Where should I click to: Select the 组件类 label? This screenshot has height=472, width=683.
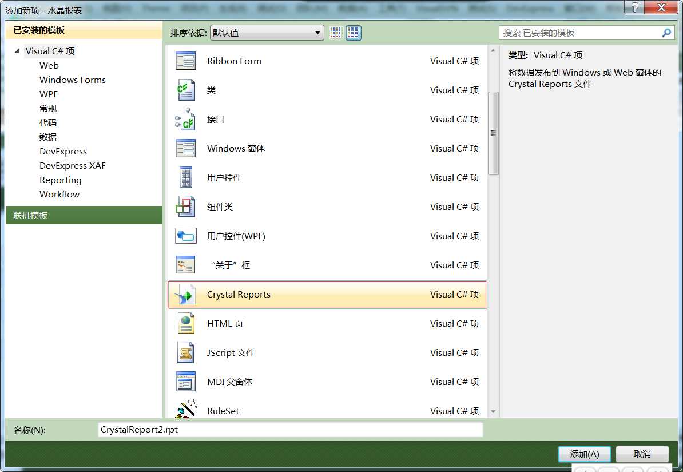[x=220, y=207]
